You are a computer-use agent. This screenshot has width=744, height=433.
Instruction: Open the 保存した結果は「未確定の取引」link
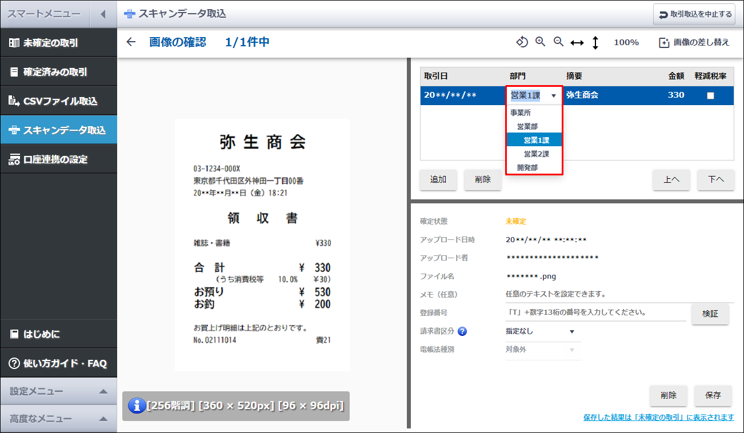point(659,418)
